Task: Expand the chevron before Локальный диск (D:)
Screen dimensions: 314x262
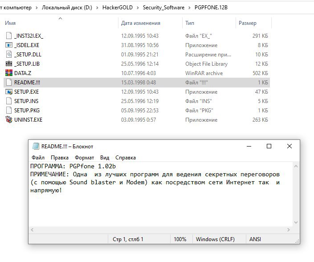Action: point(37,8)
